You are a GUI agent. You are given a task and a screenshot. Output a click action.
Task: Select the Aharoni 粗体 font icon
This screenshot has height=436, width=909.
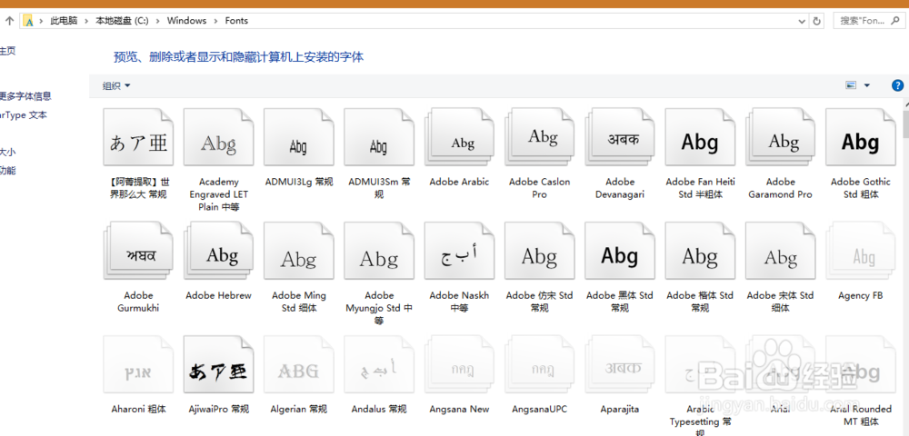138,365
